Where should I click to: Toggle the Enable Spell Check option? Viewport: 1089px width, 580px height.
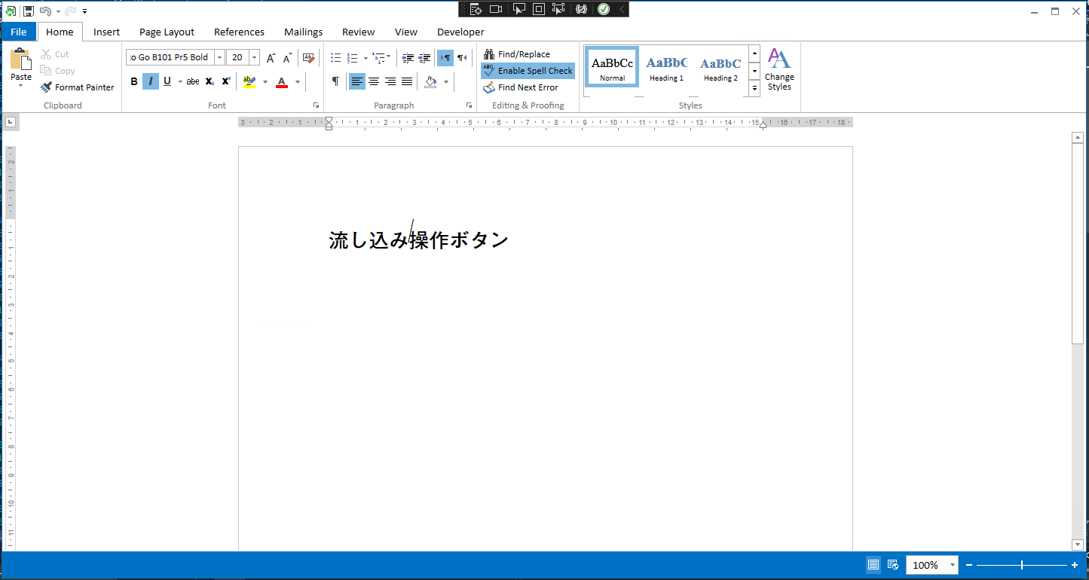pyautogui.click(x=528, y=71)
